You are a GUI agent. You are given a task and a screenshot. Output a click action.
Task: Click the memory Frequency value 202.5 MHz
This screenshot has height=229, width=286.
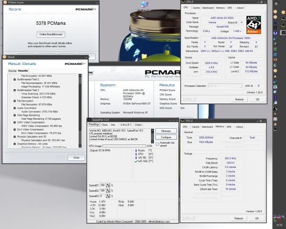[x=230, y=158]
